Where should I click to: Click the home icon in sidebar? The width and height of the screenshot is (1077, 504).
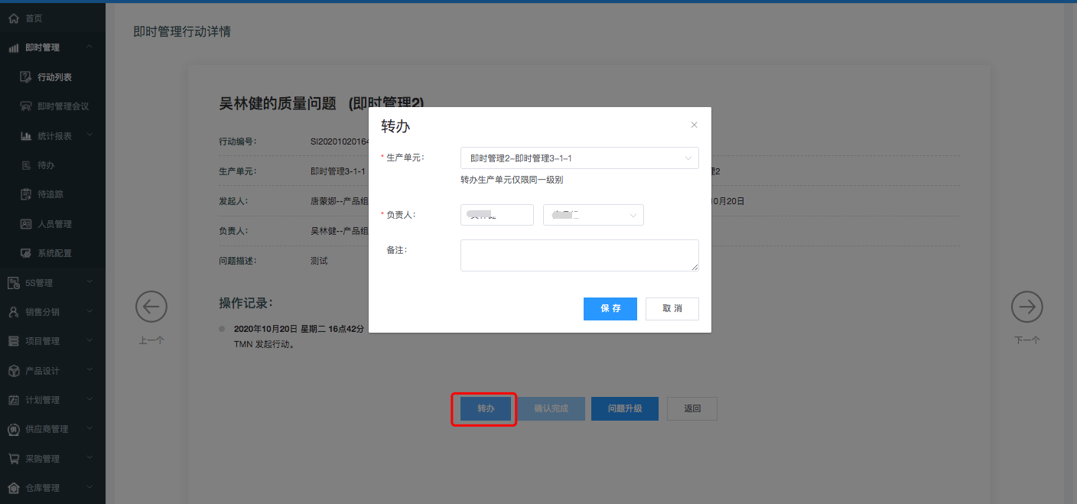coord(13,18)
